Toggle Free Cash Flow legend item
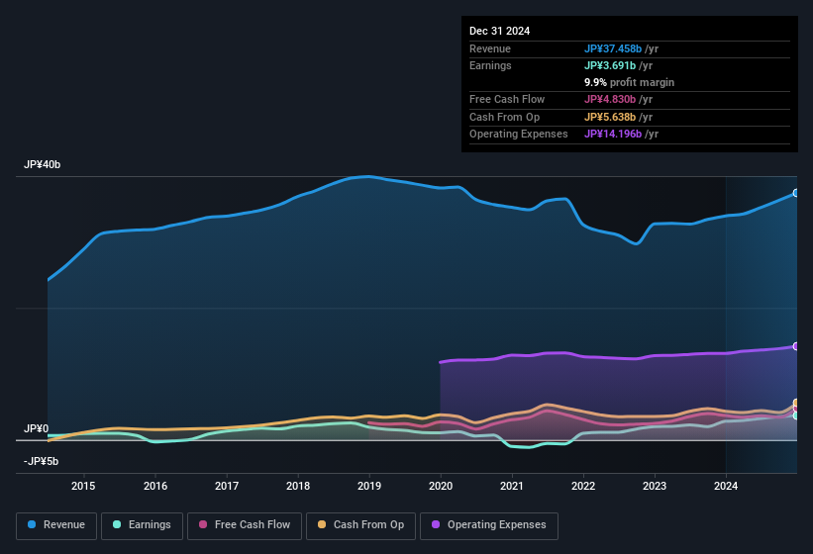The height and width of the screenshot is (554, 813). (x=245, y=525)
